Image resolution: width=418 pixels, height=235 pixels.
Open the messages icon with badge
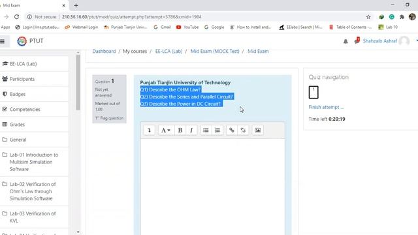coord(357,40)
